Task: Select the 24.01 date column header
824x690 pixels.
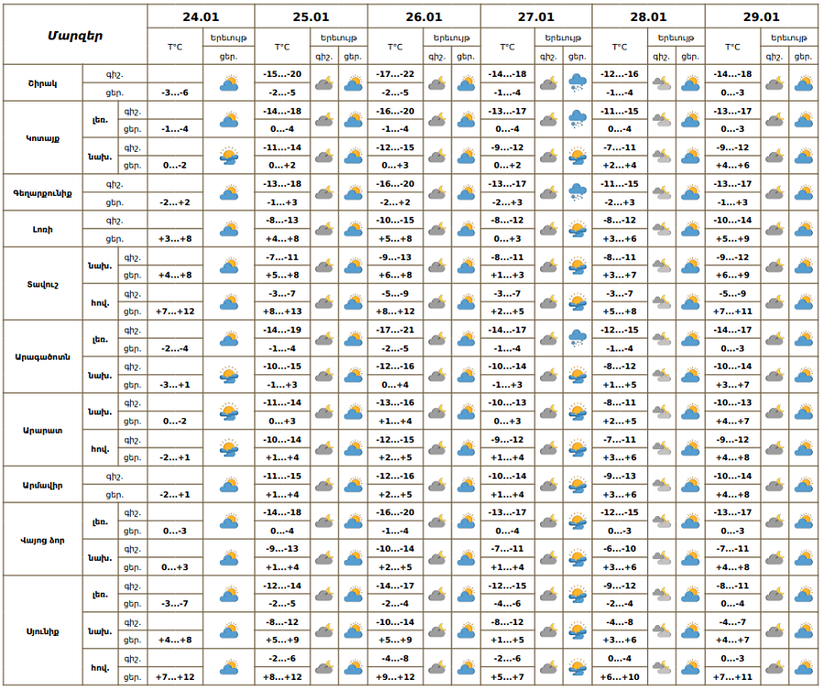Action: [201, 16]
